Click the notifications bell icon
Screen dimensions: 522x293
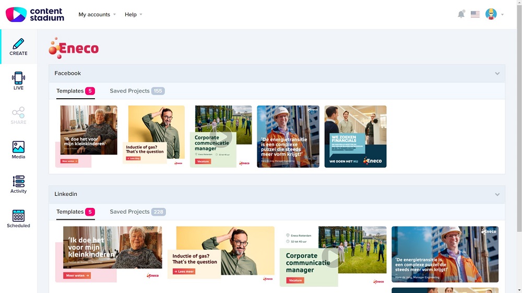pyautogui.click(x=461, y=14)
